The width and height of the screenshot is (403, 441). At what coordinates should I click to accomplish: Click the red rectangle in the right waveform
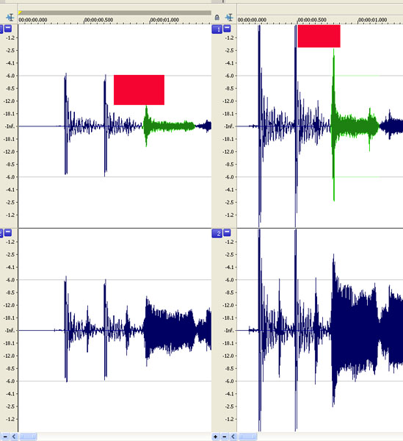(x=319, y=36)
